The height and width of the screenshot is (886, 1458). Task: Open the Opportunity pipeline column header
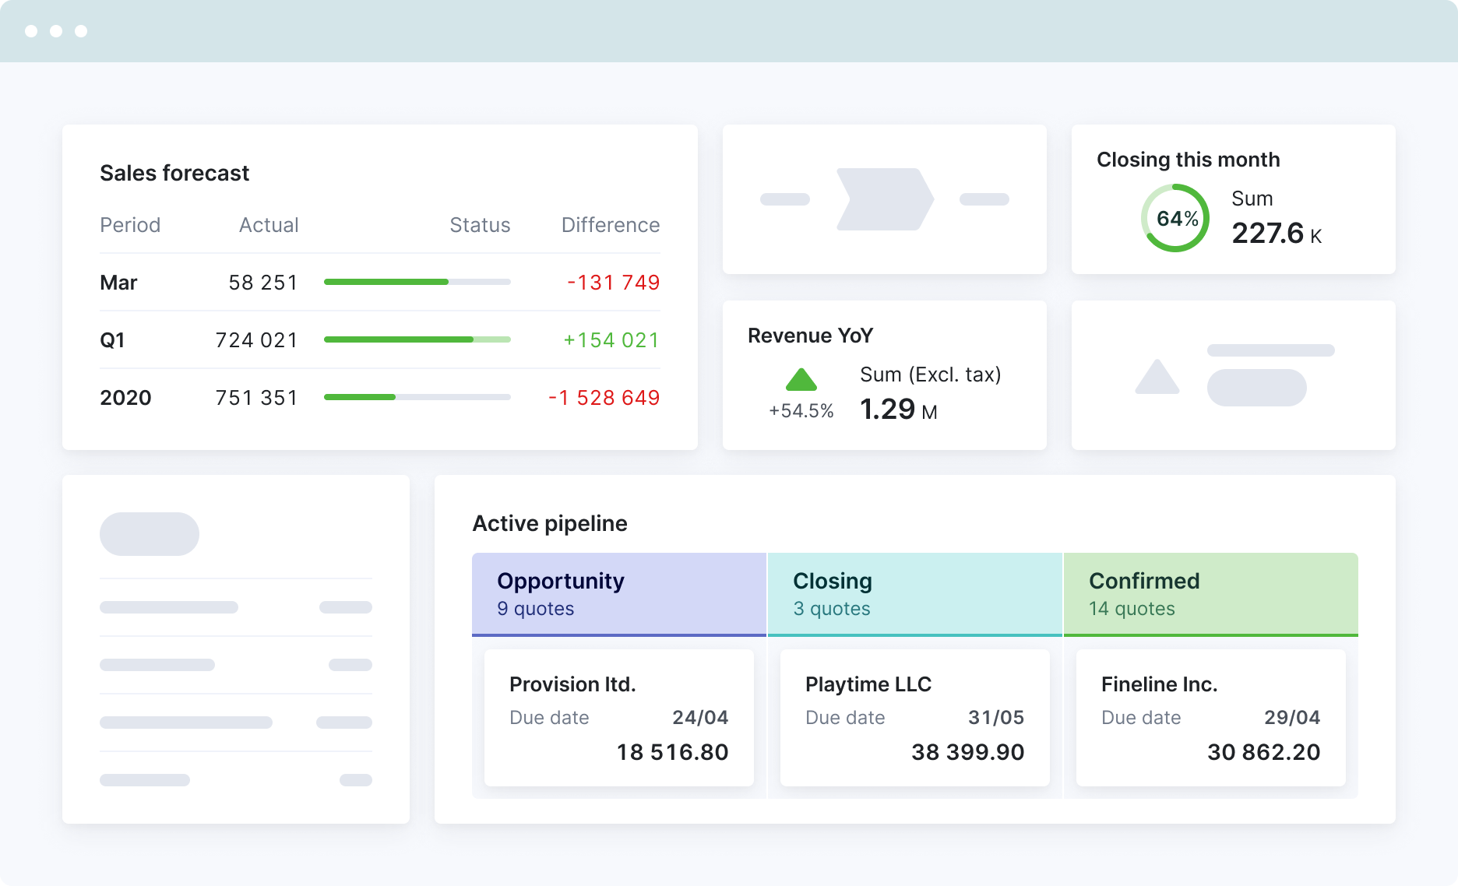(618, 593)
